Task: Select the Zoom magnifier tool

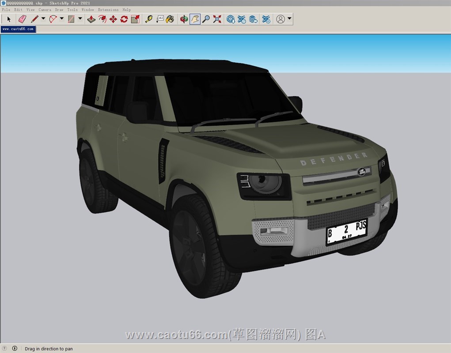Action: (x=206, y=19)
